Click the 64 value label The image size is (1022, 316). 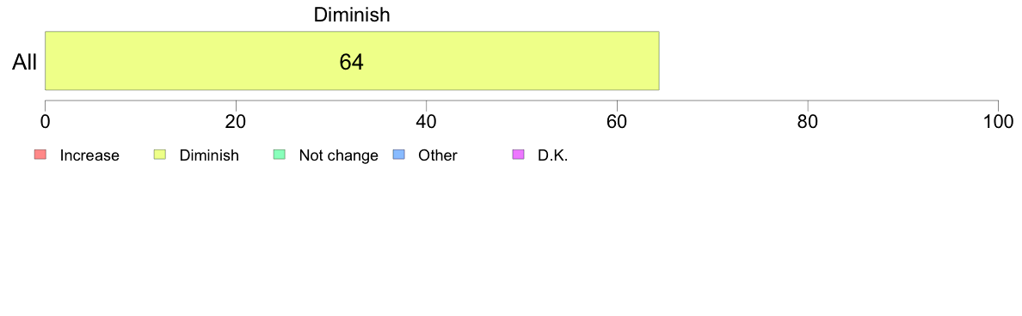click(x=351, y=62)
